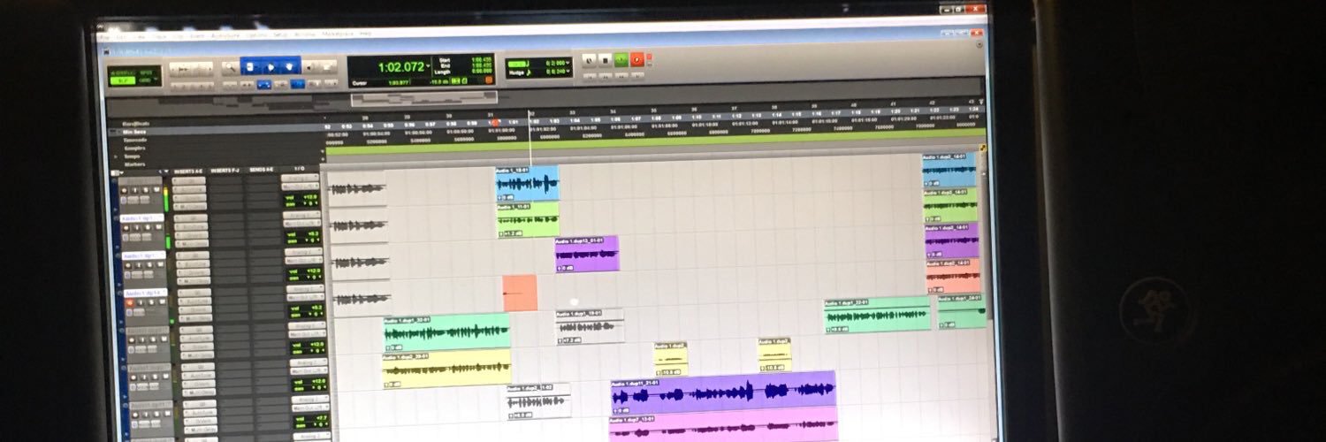Screen dimensions: 1326x442
Task: Select the small red clip
Action: (x=520, y=293)
